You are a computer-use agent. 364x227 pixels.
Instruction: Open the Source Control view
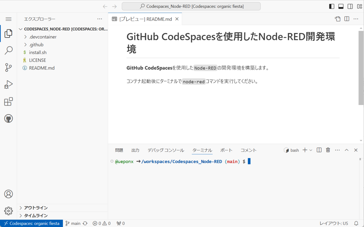coord(8,67)
